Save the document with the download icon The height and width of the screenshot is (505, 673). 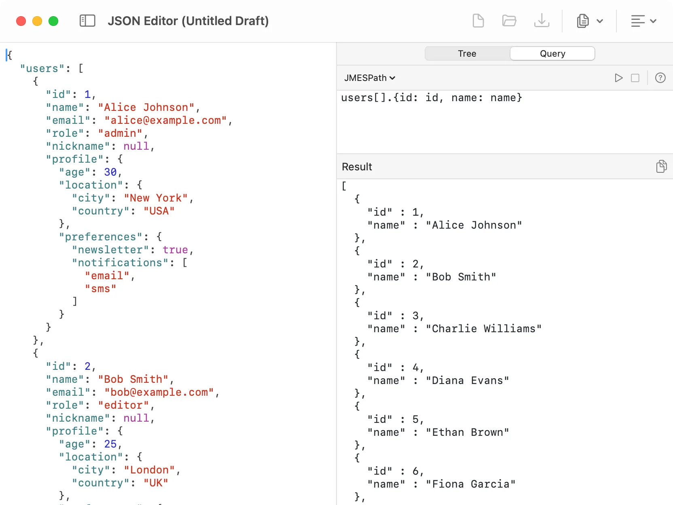click(542, 21)
